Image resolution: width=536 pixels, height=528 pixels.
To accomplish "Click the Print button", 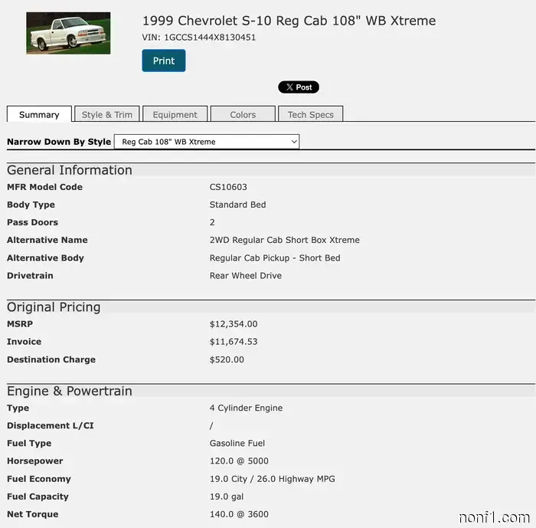I will click(x=164, y=61).
